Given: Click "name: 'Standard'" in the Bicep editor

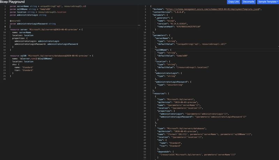Looking at the screenshot, I should 24,67.
